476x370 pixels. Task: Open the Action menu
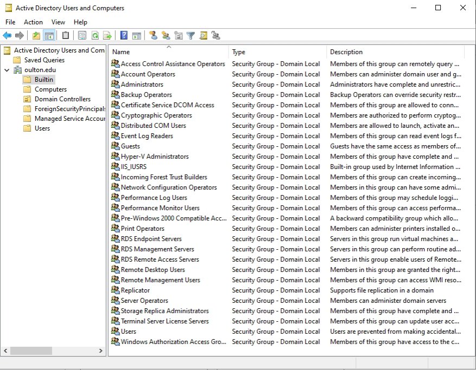pyautogui.click(x=33, y=22)
